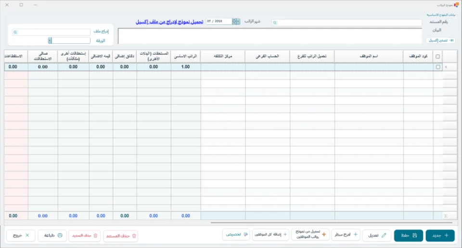Toggle the select-all checkbox in table header
Image resolution: width=462 pixels, height=248 pixels.
point(437,56)
